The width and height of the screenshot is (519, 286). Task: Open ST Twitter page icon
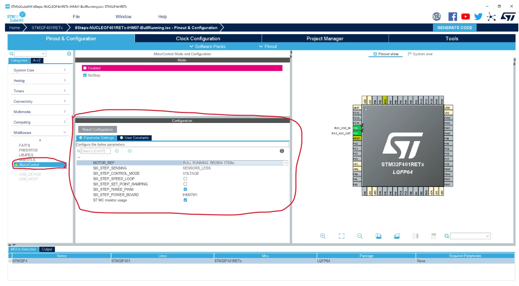478,16
